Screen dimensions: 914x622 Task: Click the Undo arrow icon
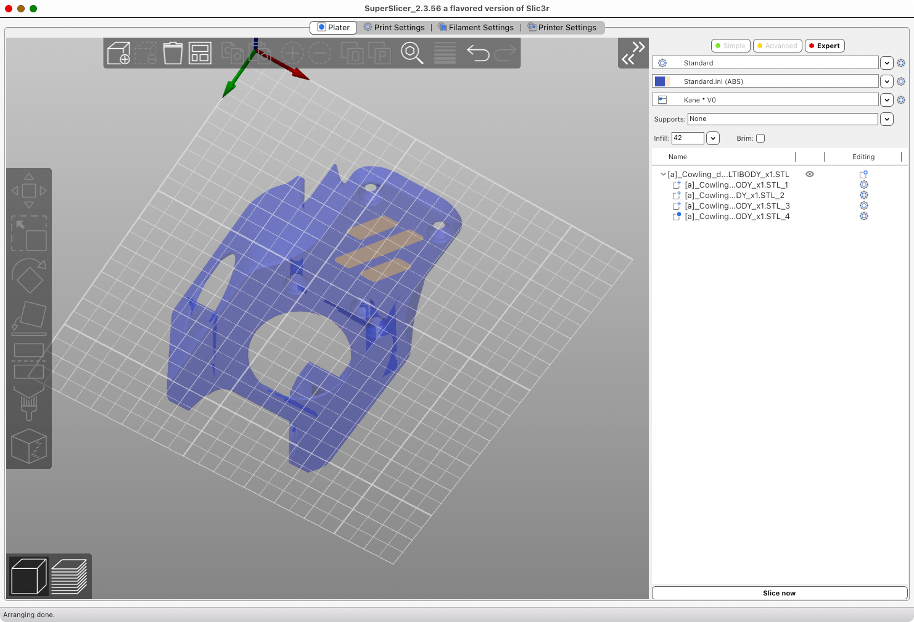478,54
